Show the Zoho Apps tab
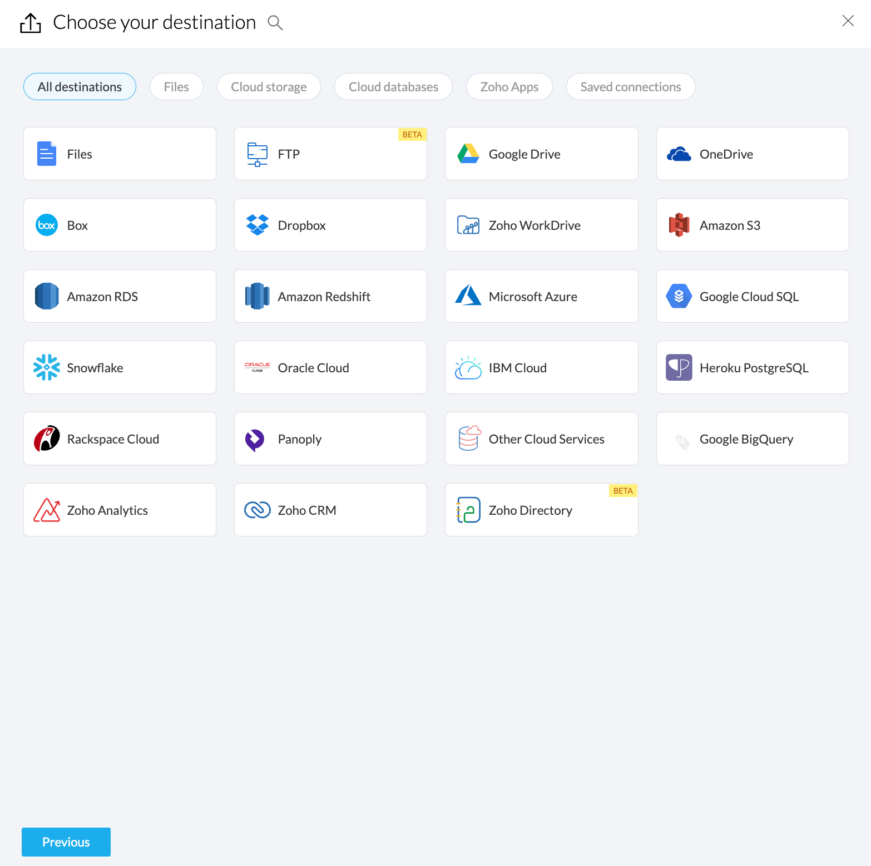 tap(509, 87)
